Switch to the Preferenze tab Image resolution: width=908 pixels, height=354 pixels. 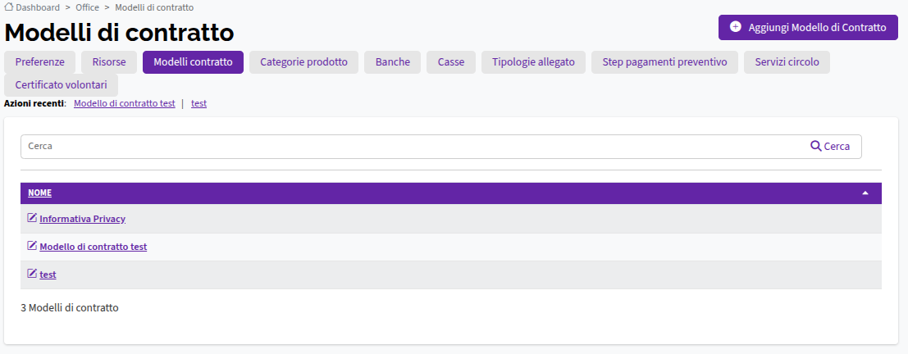click(40, 62)
